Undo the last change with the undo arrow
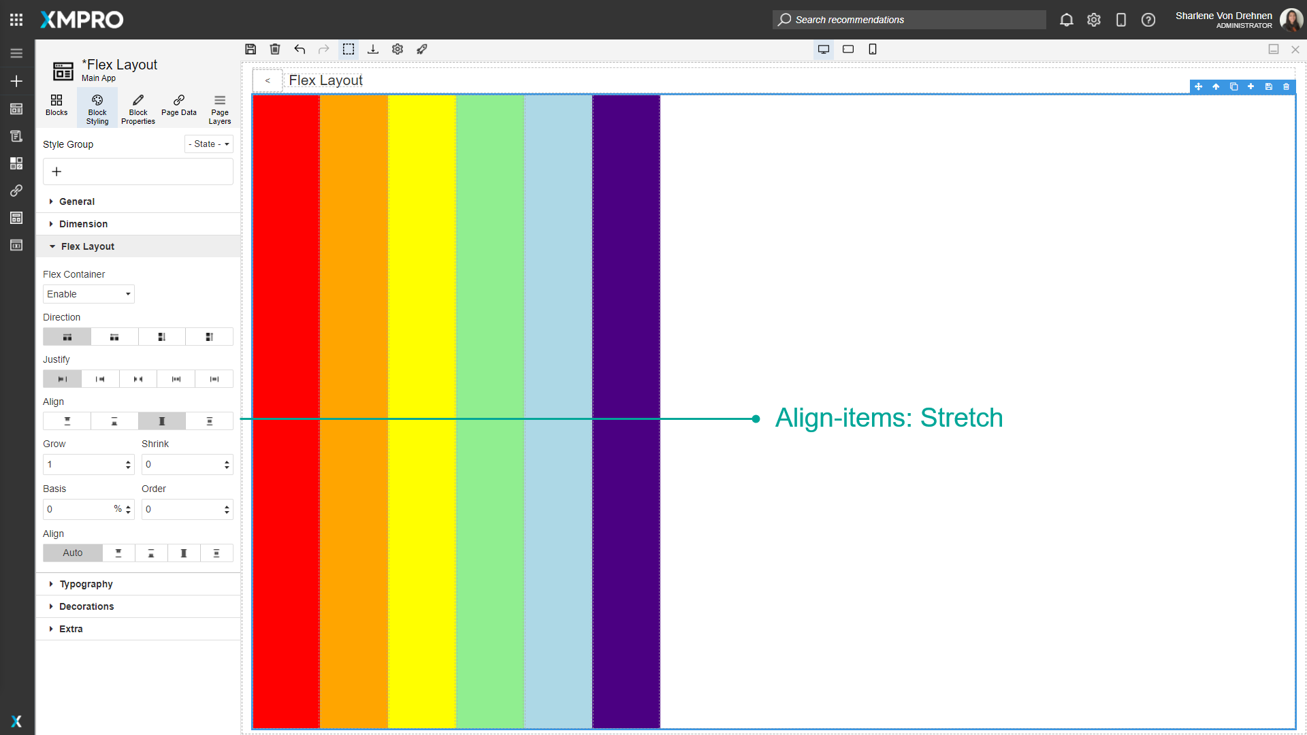Image resolution: width=1307 pixels, height=735 pixels. pyautogui.click(x=300, y=49)
